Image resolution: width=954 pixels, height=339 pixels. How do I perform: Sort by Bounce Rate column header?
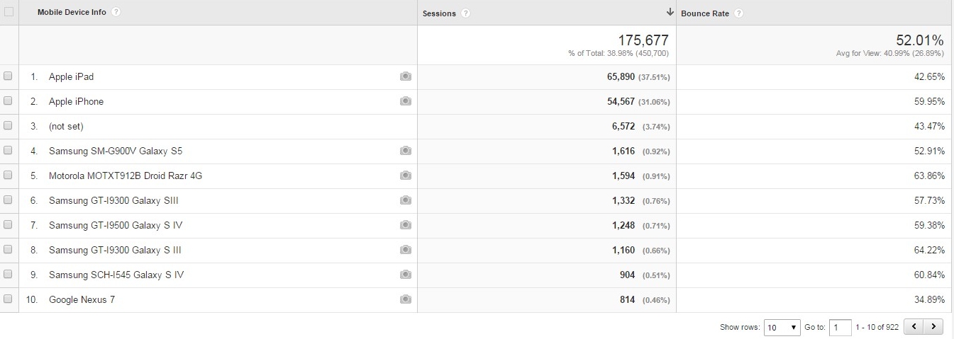tap(705, 13)
